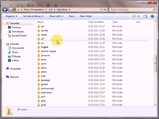Select the .m2 breadcrumb segment
Screen dimensions: 159x119
click(x=50, y=10)
